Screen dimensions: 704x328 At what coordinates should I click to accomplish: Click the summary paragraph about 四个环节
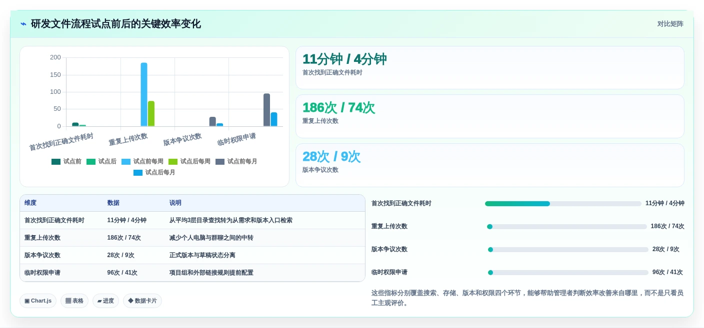[527, 298]
